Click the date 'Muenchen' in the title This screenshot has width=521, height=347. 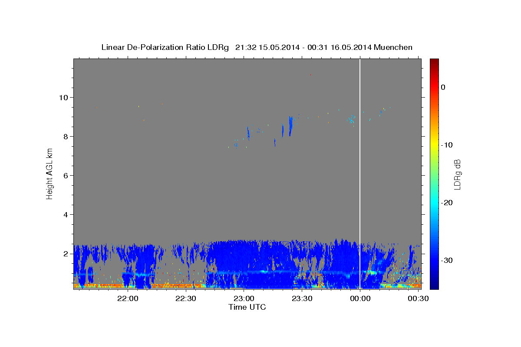point(392,47)
